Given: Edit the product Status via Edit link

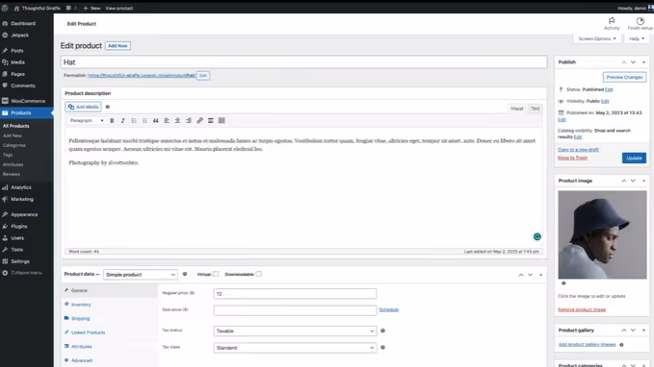Looking at the screenshot, I should pyautogui.click(x=609, y=89).
